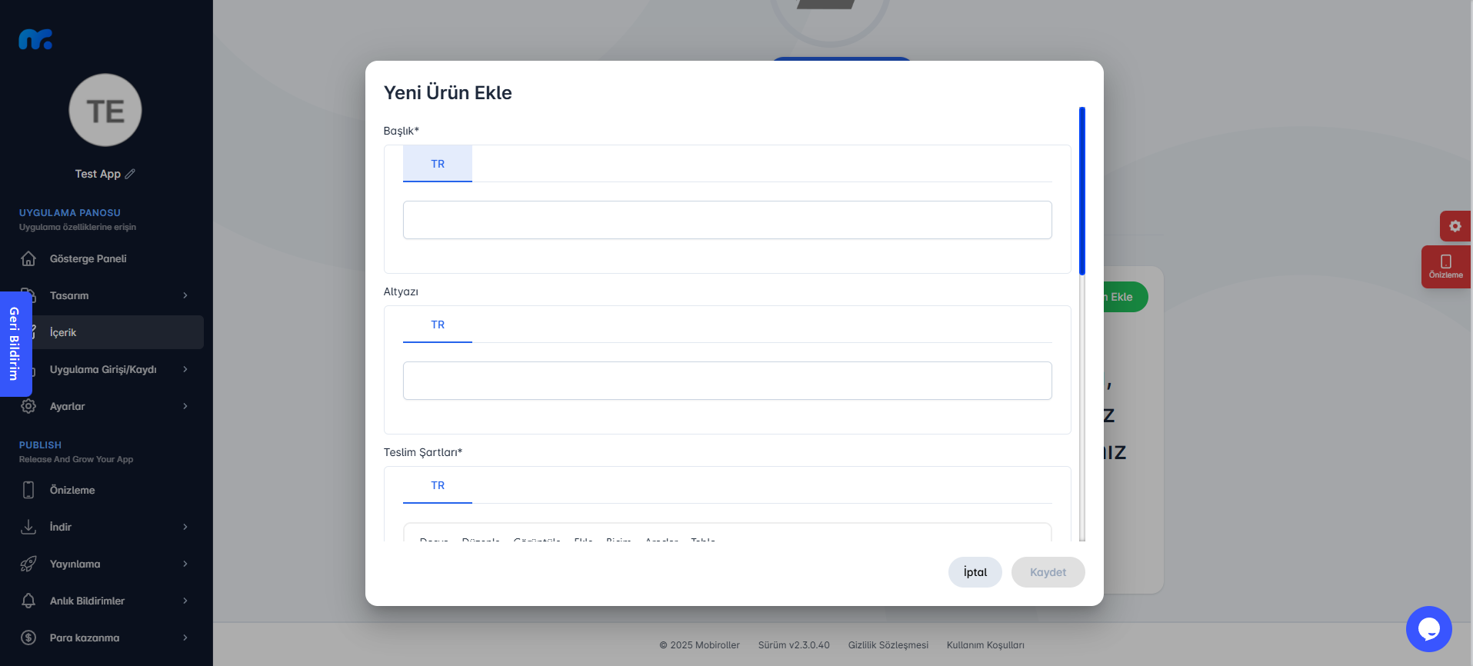Click UYGULAMA PANOSU section header
The image size is (1473, 666).
[70, 213]
